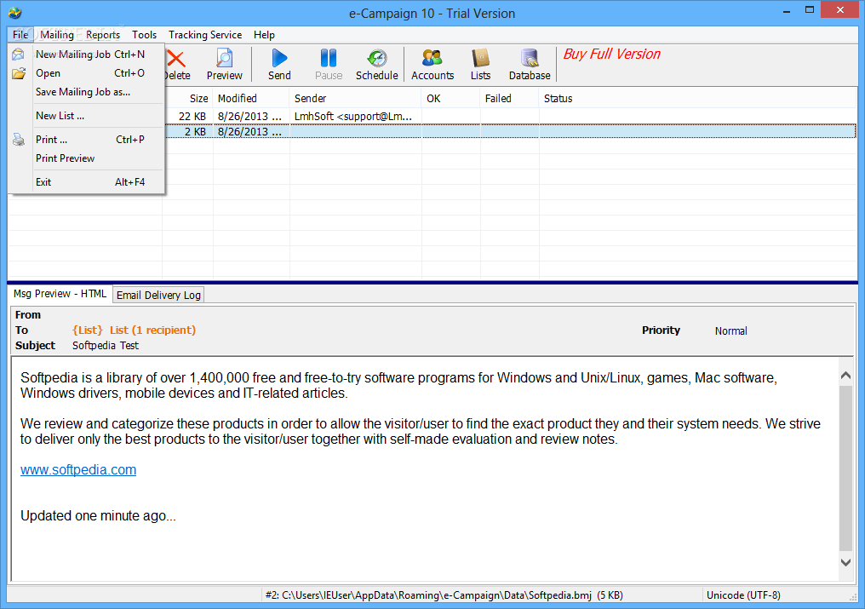Click the printer icon beside Print
The width and height of the screenshot is (865, 609).
19,140
